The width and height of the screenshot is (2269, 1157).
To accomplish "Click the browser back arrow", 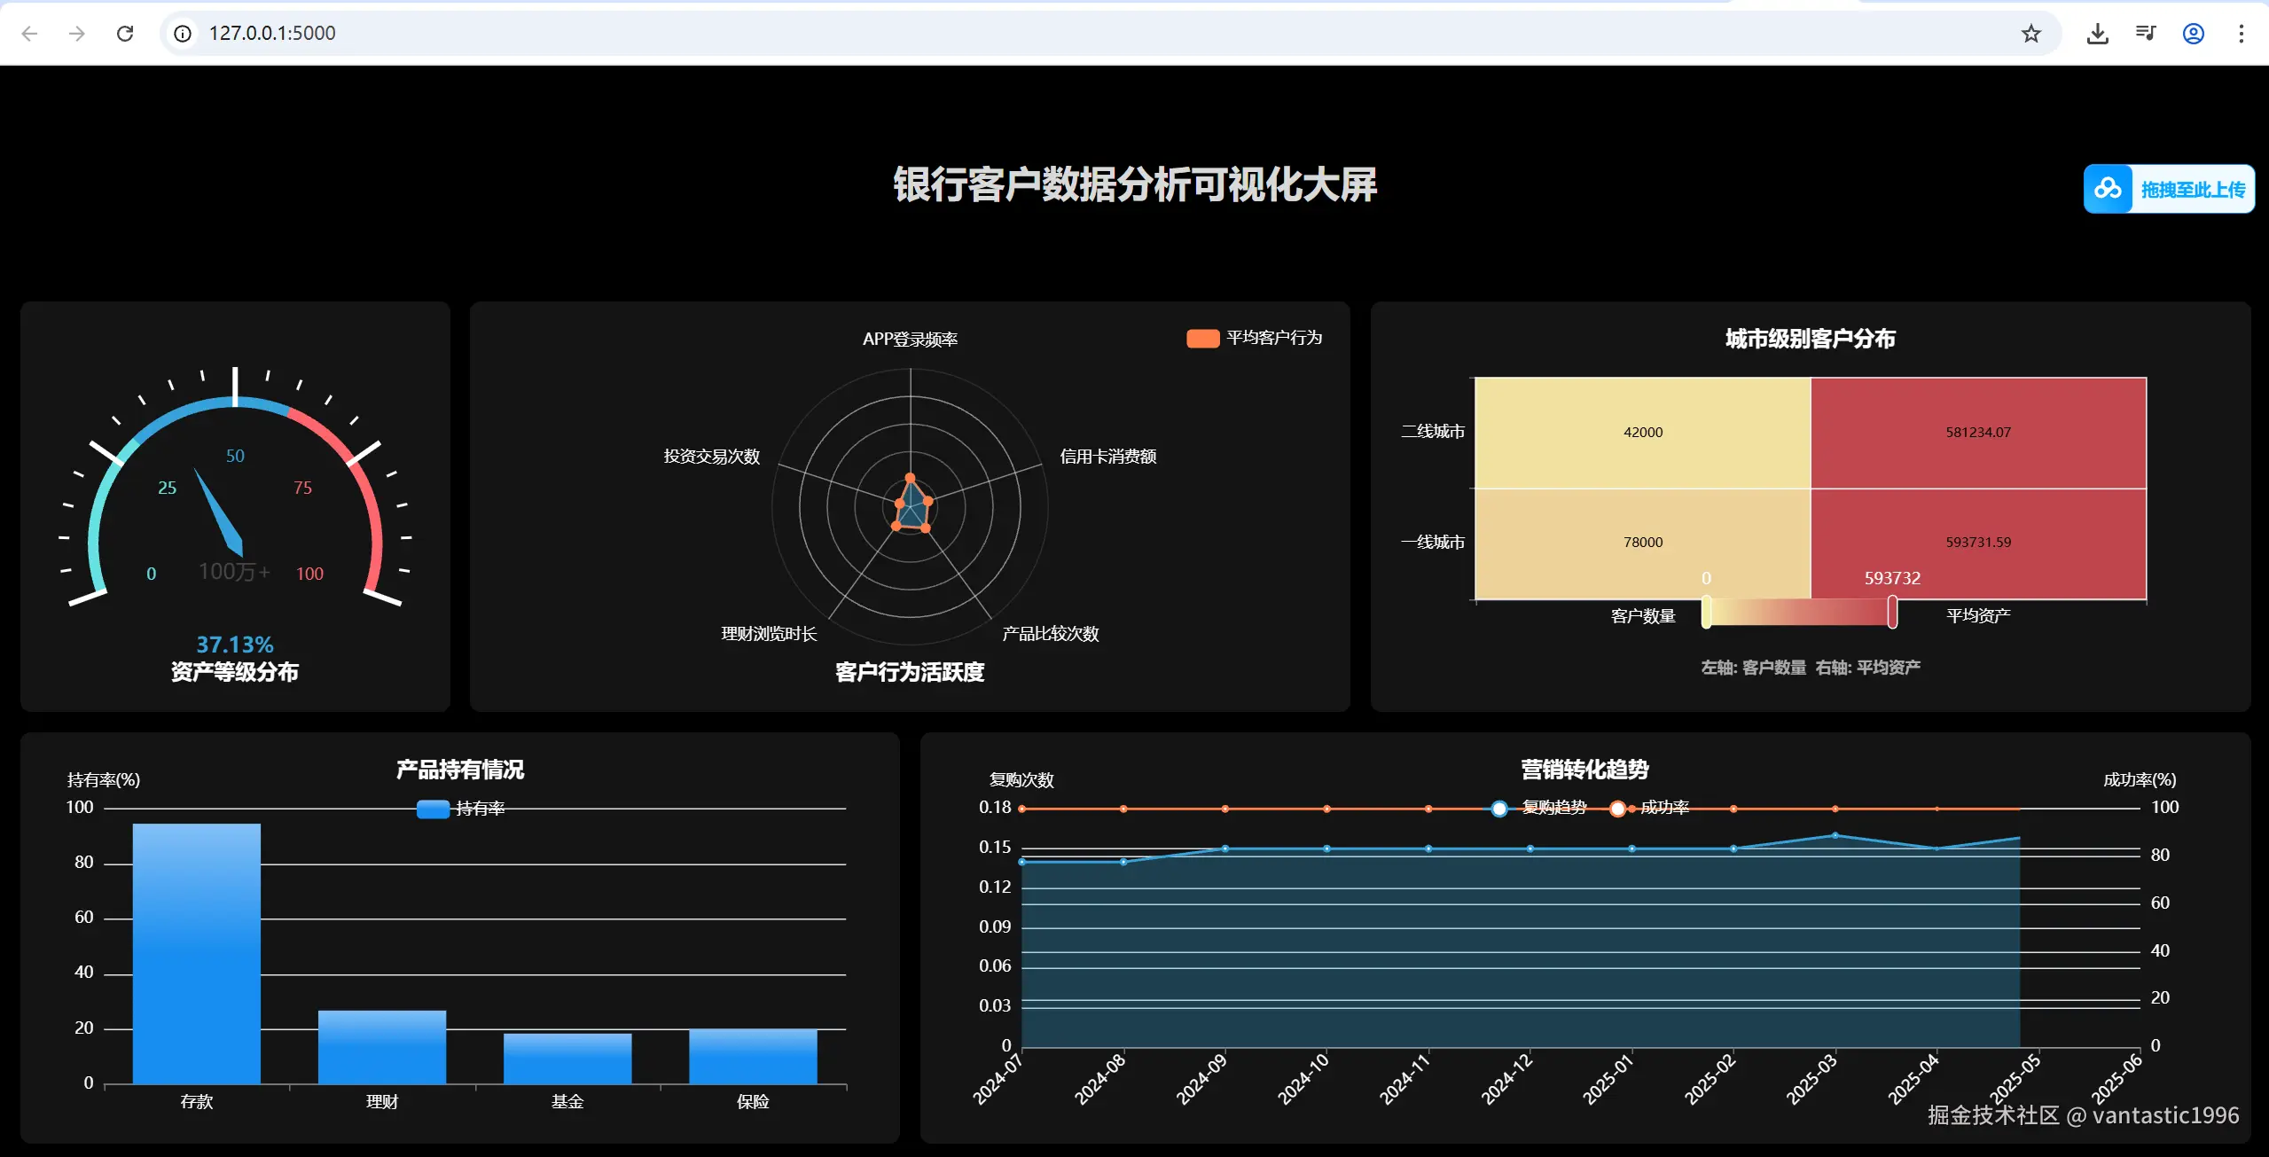I will pyautogui.click(x=29, y=34).
